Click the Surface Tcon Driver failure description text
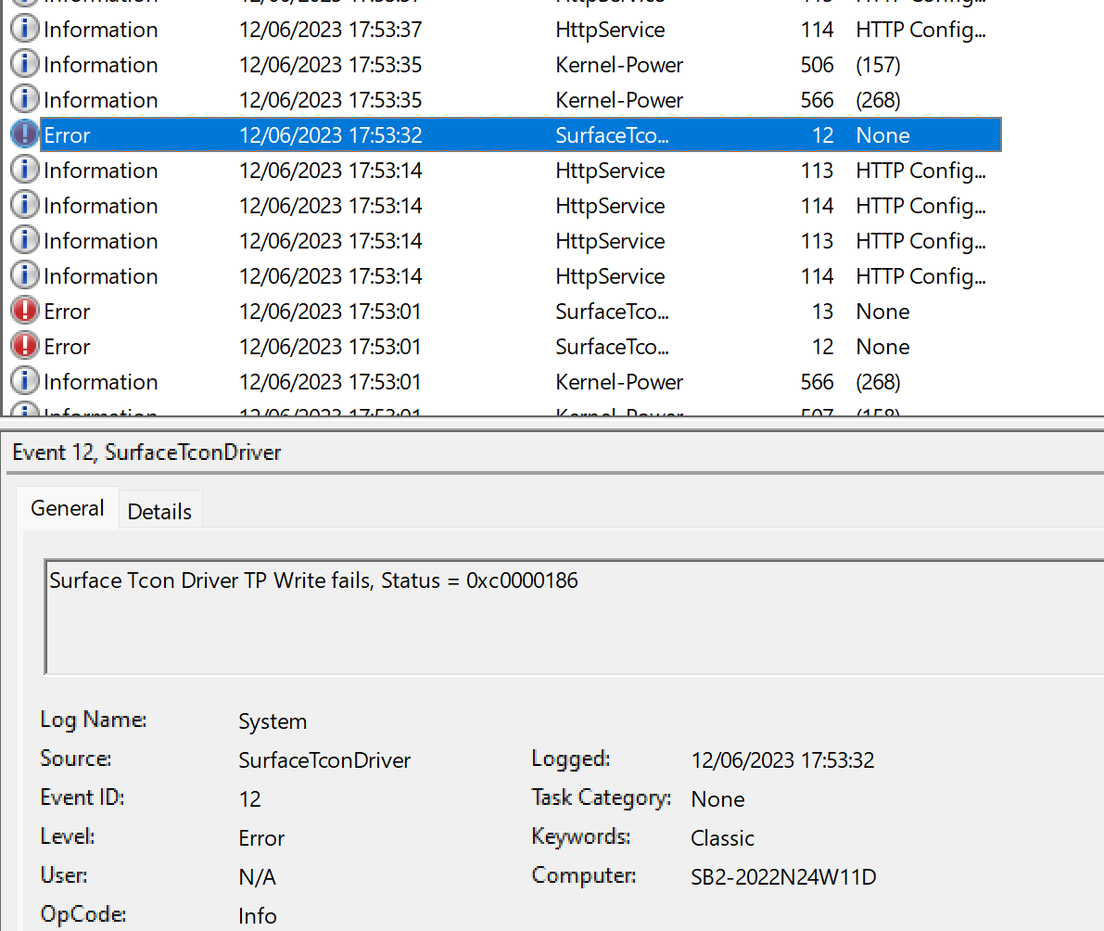Image resolution: width=1104 pixels, height=931 pixels. (x=312, y=580)
